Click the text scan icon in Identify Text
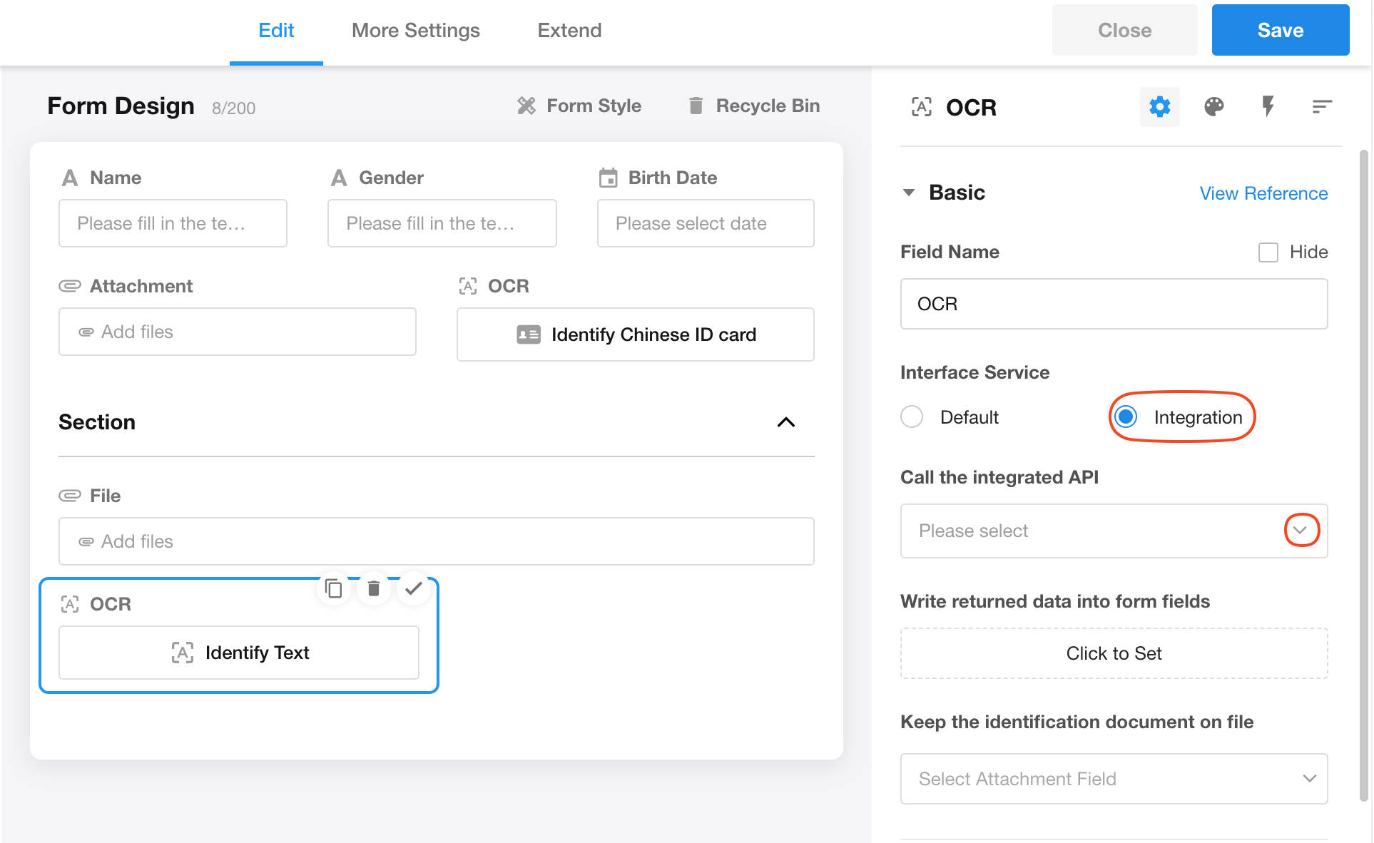Image resolution: width=1374 pixels, height=843 pixels. 182,653
